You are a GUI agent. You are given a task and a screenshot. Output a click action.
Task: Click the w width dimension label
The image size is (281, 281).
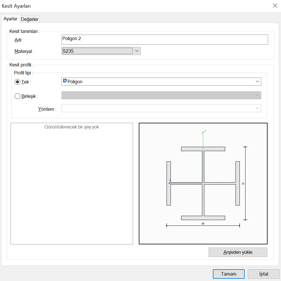click(203, 223)
